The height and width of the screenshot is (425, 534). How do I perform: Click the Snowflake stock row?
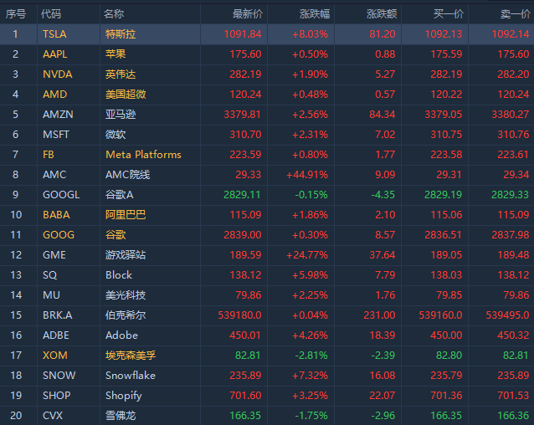(267, 376)
